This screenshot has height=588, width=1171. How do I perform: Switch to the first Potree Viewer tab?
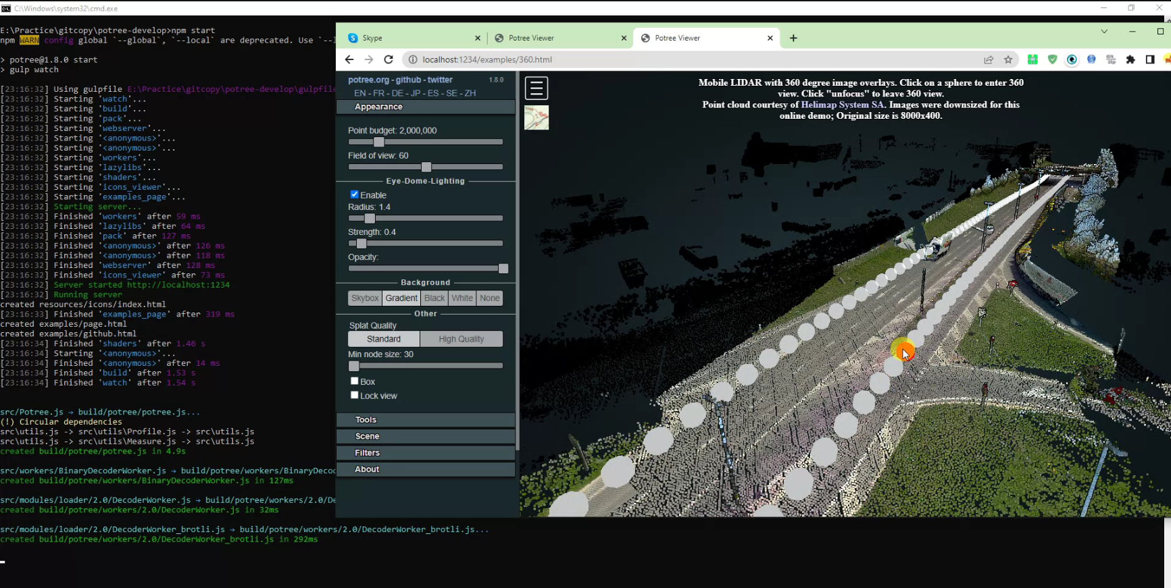tap(559, 38)
